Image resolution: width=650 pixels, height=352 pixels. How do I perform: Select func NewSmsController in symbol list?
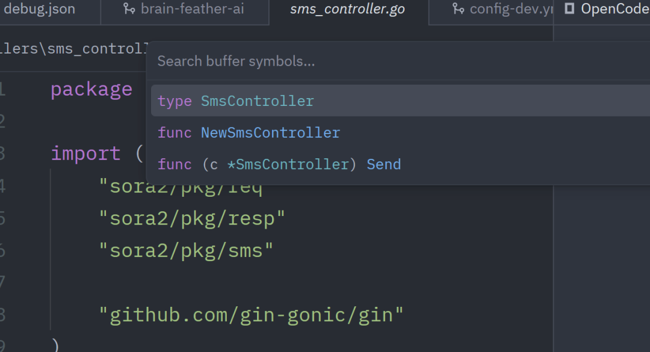(x=400, y=132)
